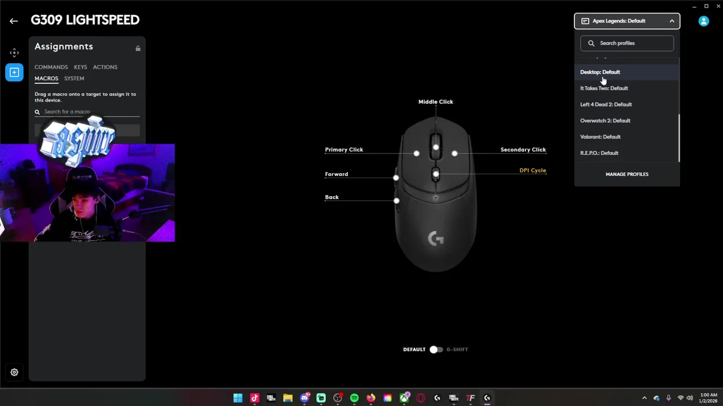The width and height of the screenshot is (723, 406).
Task: Select the DPI Cycle button node
Action: pyautogui.click(x=435, y=174)
